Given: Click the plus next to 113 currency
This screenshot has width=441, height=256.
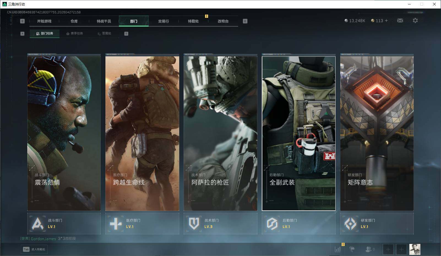Looking at the screenshot, I should [386, 21].
